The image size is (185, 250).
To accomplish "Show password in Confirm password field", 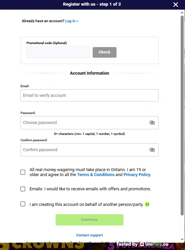I will click(152, 150).
